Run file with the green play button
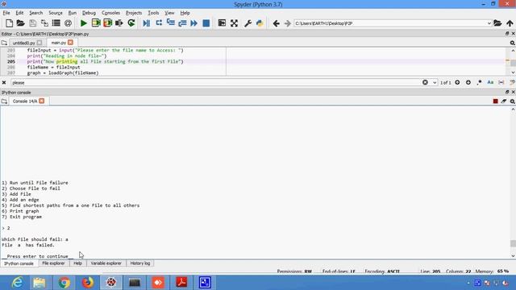 [x=84, y=23]
